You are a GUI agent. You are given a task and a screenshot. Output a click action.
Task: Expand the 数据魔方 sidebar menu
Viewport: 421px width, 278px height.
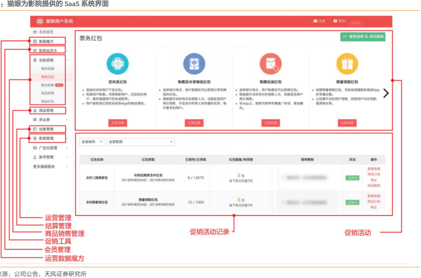pyautogui.click(x=46, y=41)
